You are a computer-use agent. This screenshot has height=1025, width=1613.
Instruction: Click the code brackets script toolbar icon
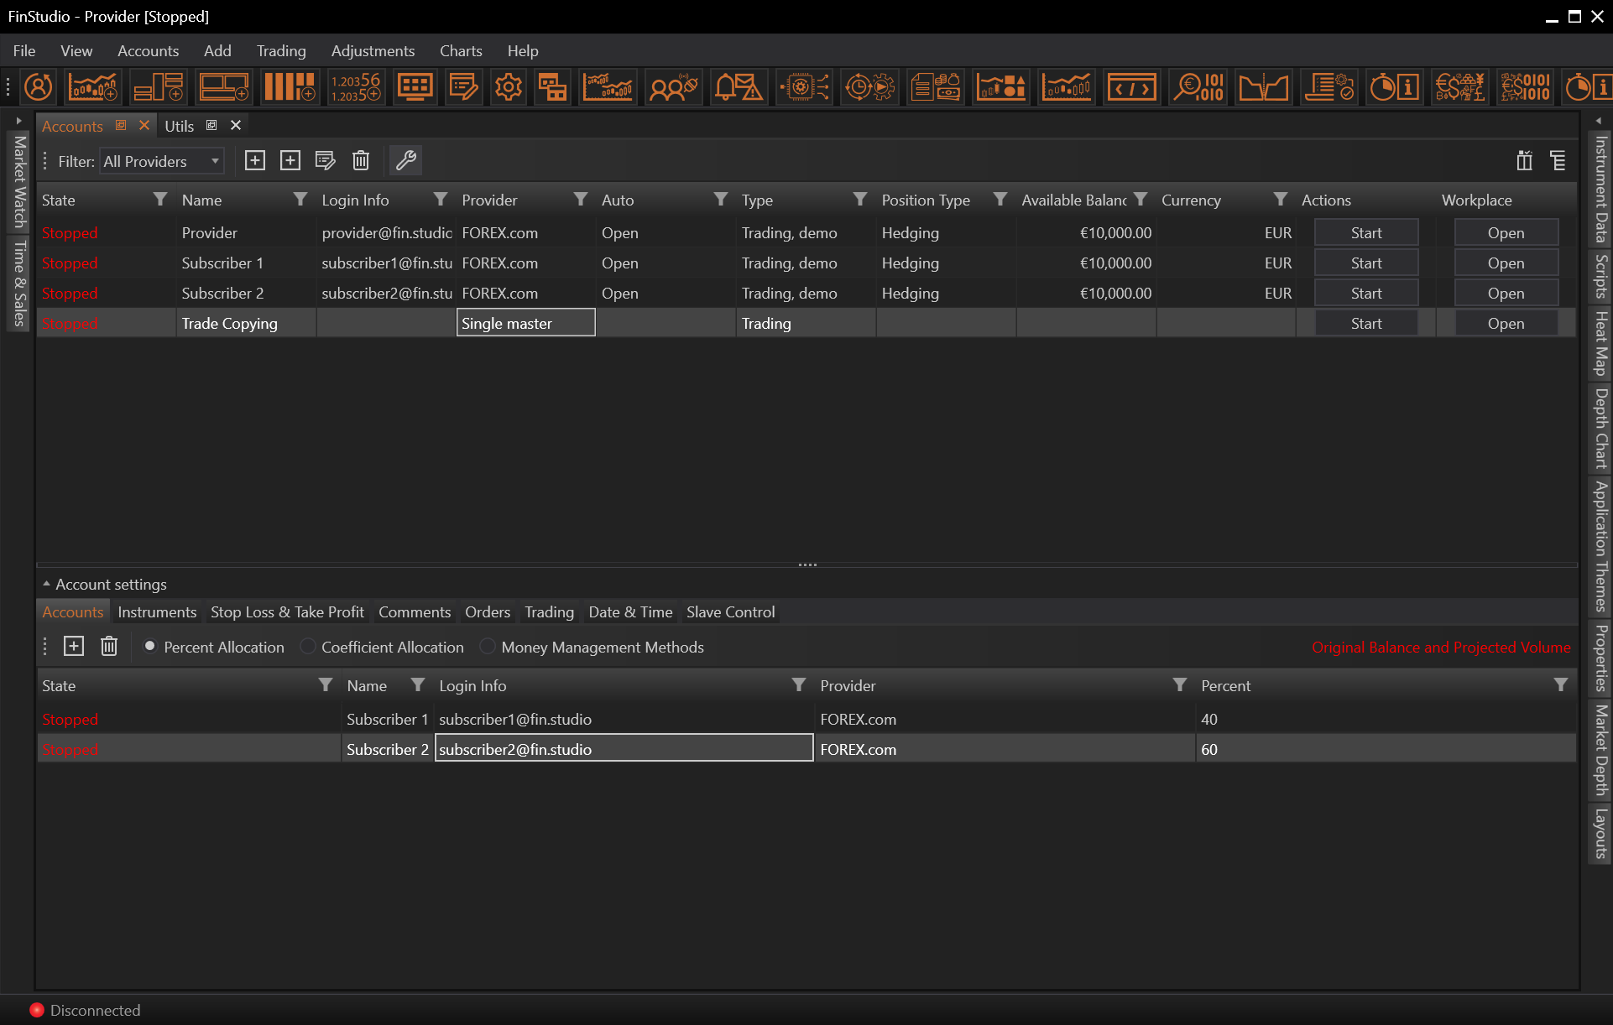click(1131, 87)
